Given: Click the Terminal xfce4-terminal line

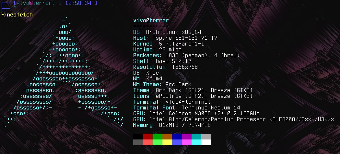Looking at the screenshot, I should [172, 102].
